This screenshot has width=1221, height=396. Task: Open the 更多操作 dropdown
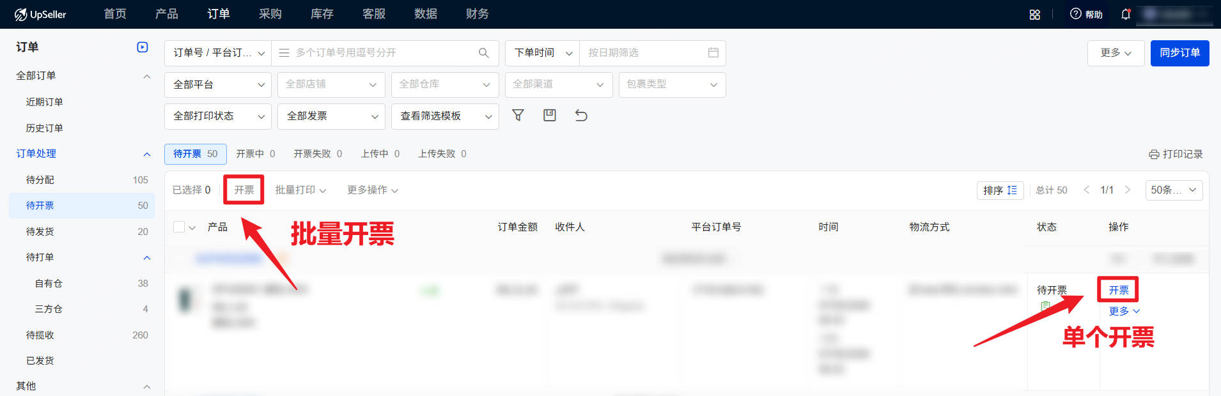(373, 190)
